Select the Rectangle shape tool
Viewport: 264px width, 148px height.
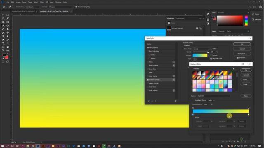tap(3, 47)
